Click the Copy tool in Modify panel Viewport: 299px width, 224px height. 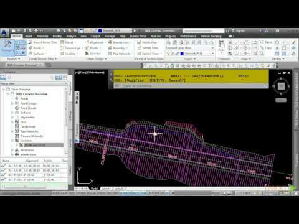coord(266,48)
